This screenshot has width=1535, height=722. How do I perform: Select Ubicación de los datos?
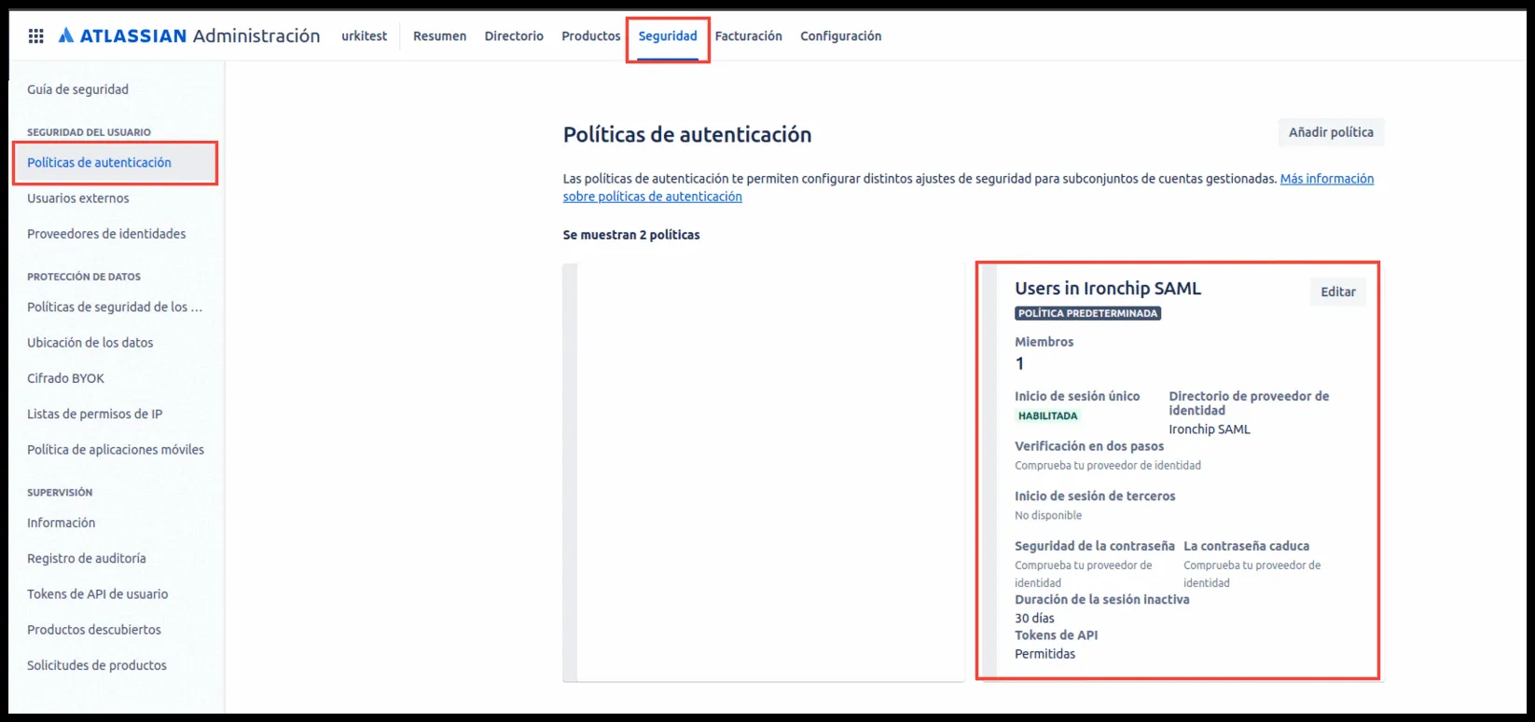90,343
